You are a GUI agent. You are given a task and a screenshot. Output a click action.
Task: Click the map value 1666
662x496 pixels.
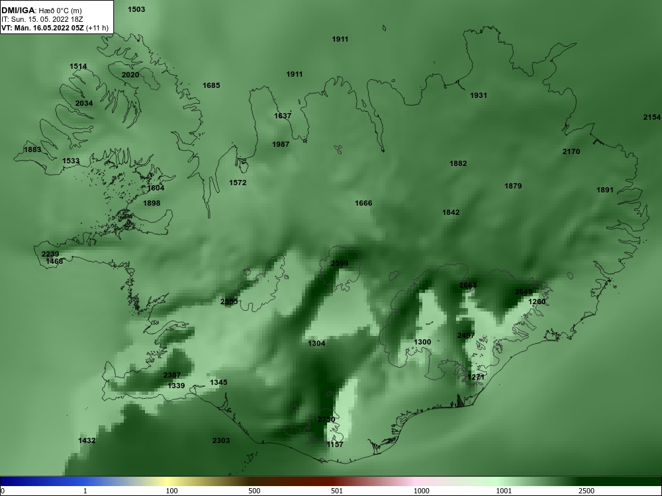coord(363,203)
